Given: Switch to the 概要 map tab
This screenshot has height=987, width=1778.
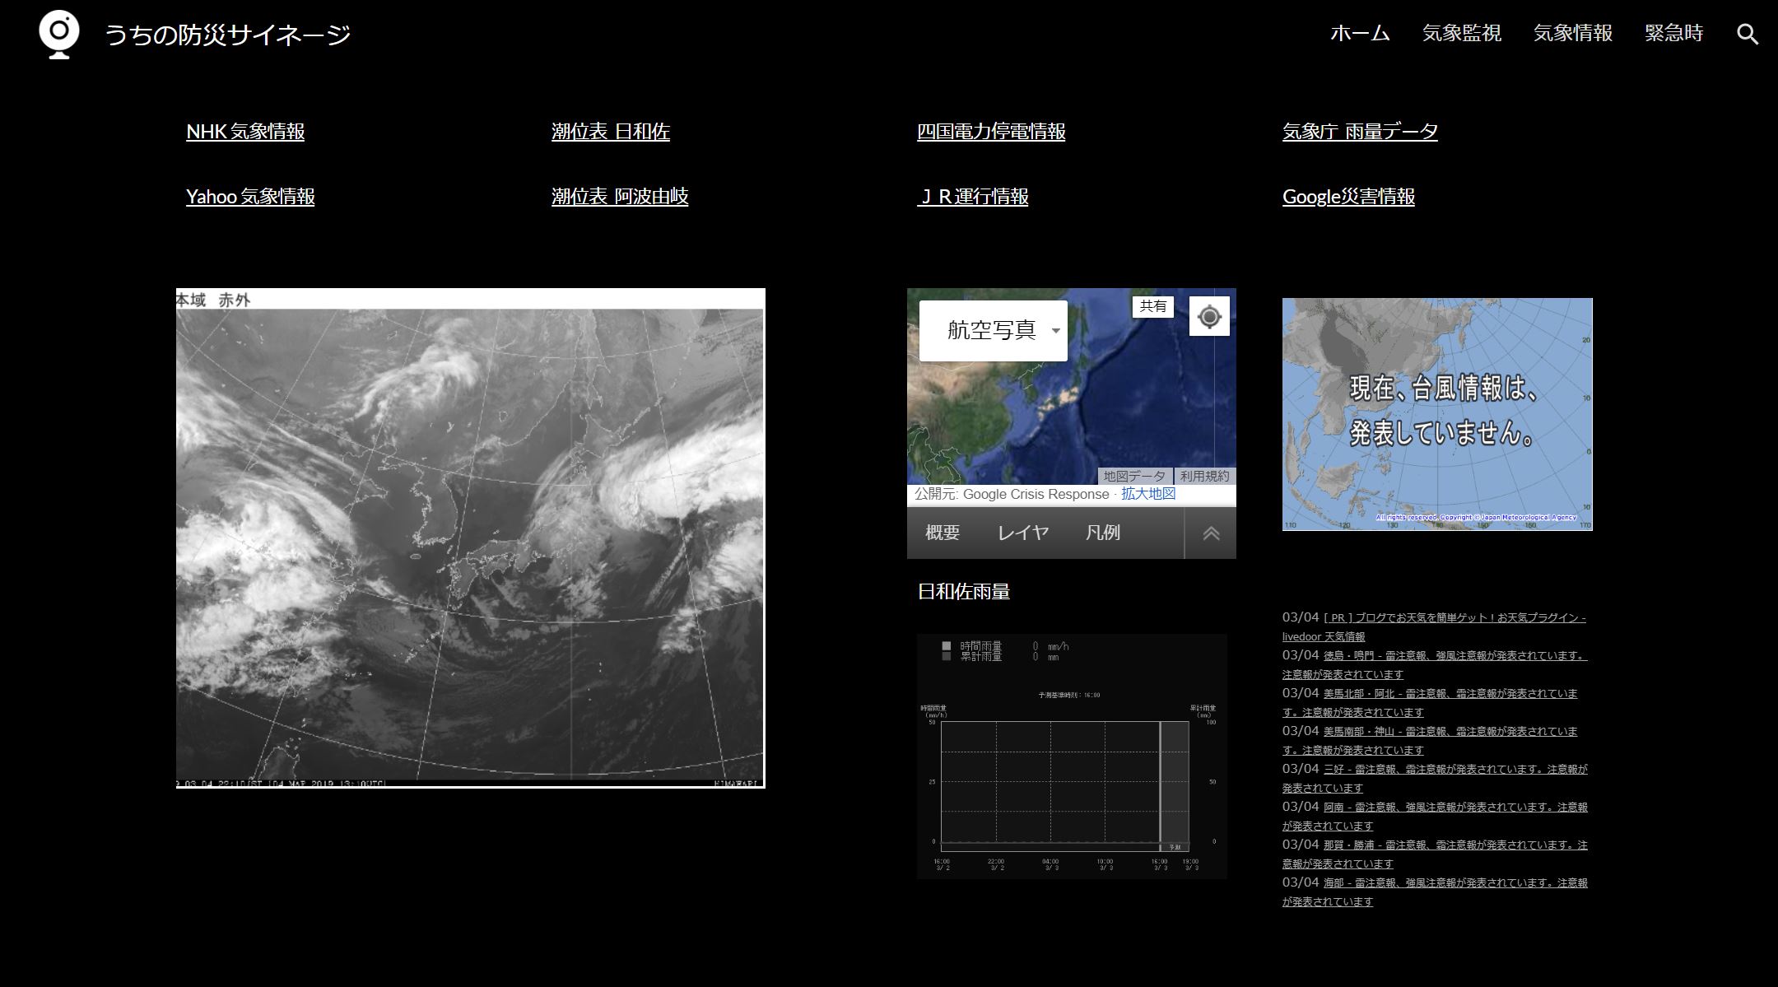Looking at the screenshot, I should point(943,533).
